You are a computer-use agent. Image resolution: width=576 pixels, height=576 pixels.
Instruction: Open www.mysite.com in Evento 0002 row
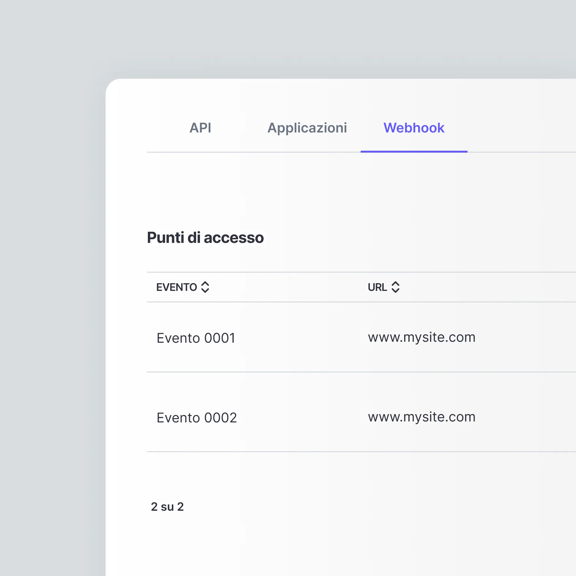click(x=422, y=417)
